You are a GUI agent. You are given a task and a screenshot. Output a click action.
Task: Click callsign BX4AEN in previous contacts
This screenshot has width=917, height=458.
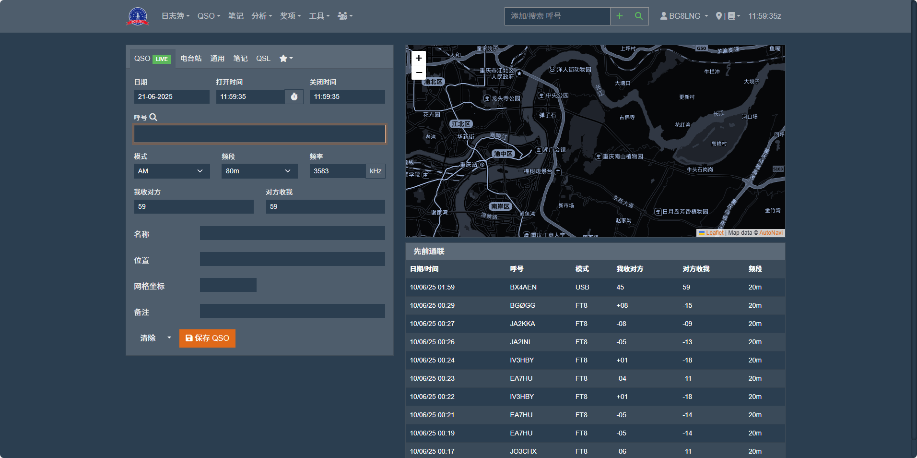pos(523,287)
